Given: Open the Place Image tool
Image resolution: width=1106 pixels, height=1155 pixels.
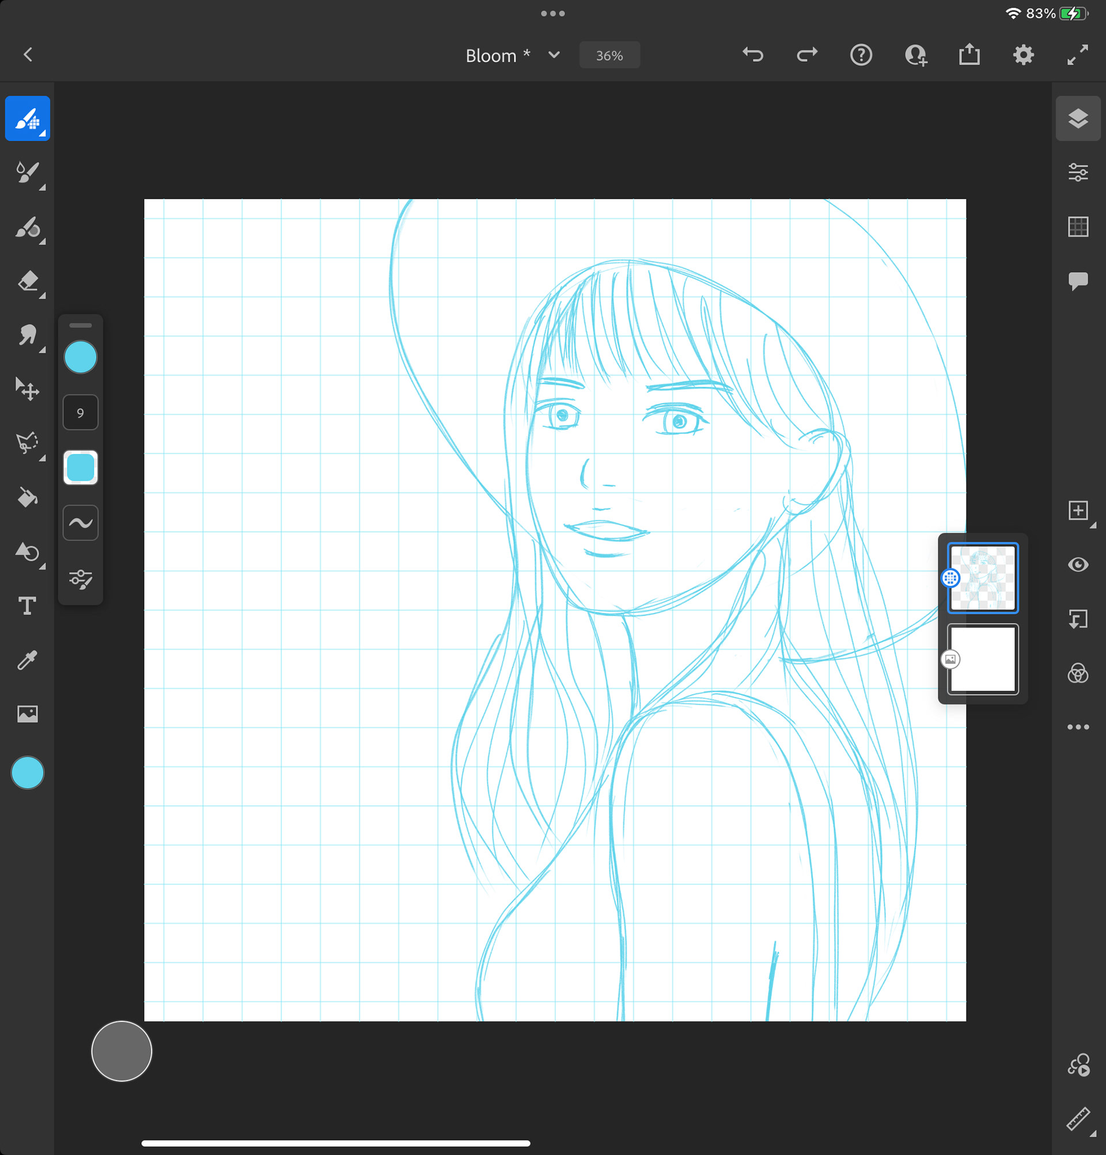Looking at the screenshot, I should (x=27, y=714).
